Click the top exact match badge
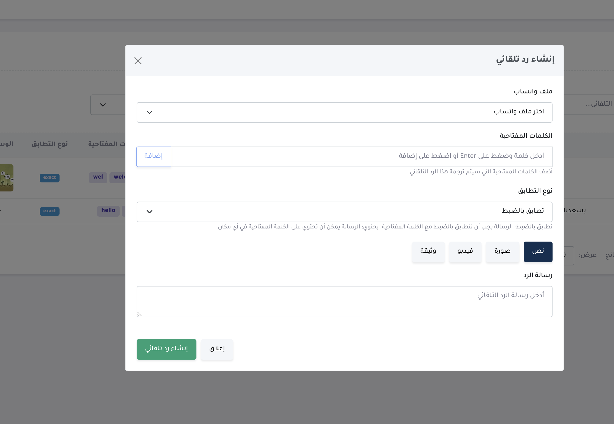614x424 pixels. pos(49,177)
